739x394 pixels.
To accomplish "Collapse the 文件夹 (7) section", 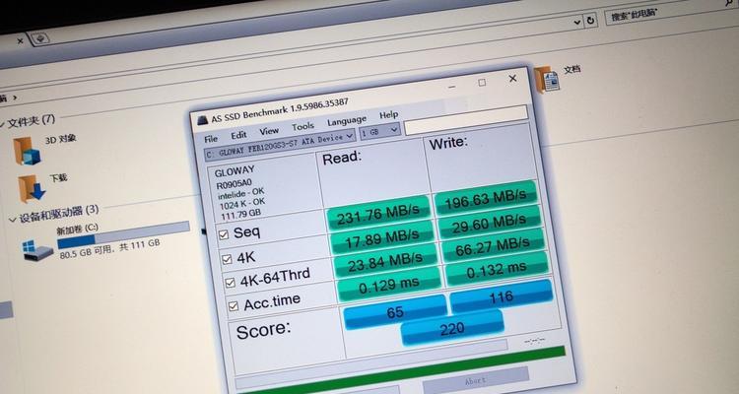I will pyautogui.click(x=2, y=124).
